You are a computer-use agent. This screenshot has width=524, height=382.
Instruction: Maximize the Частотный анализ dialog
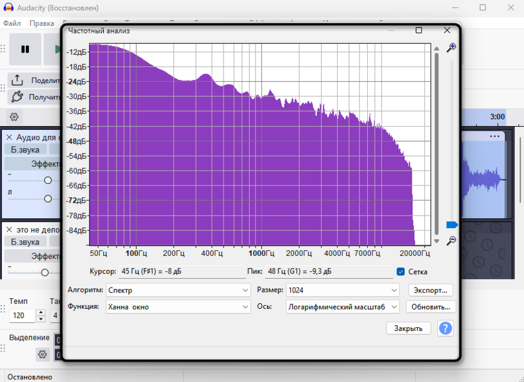click(x=419, y=30)
